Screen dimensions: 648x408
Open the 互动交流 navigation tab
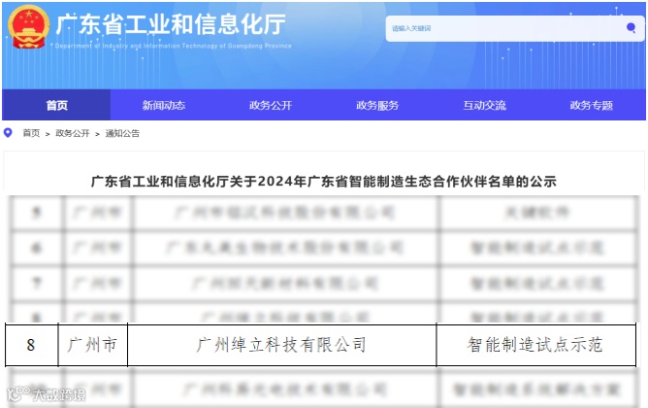pos(484,105)
